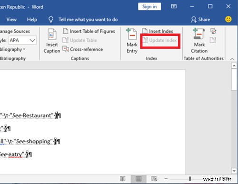
Task: Click the vertical scrollbar down arrow
Action: point(234,171)
